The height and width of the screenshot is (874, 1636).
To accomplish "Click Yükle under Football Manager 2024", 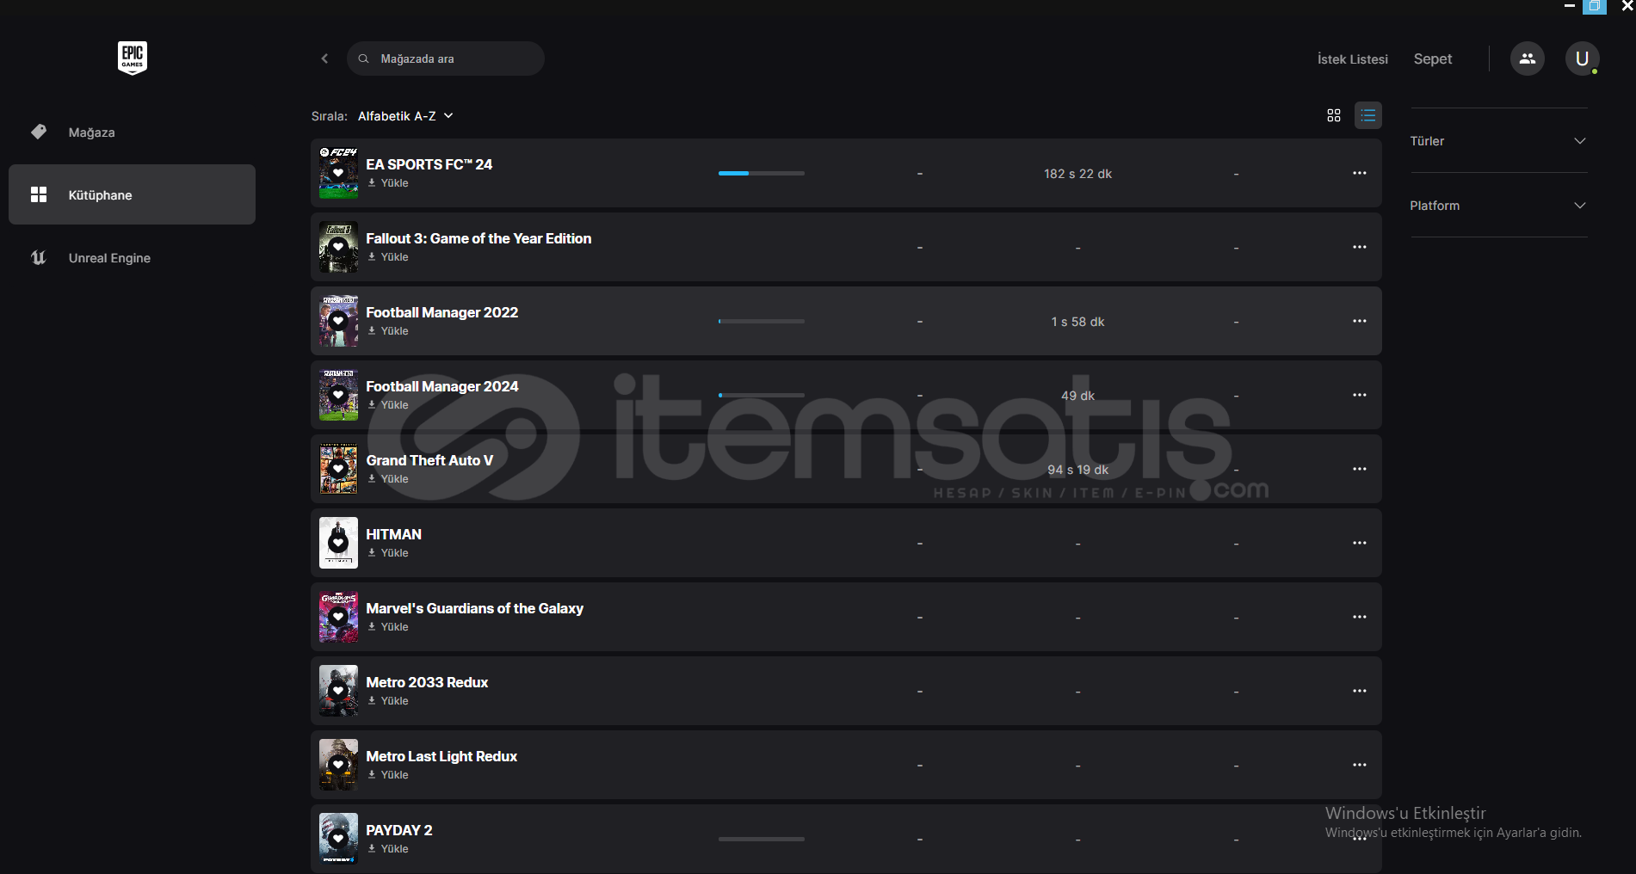I will click(x=388, y=405).
